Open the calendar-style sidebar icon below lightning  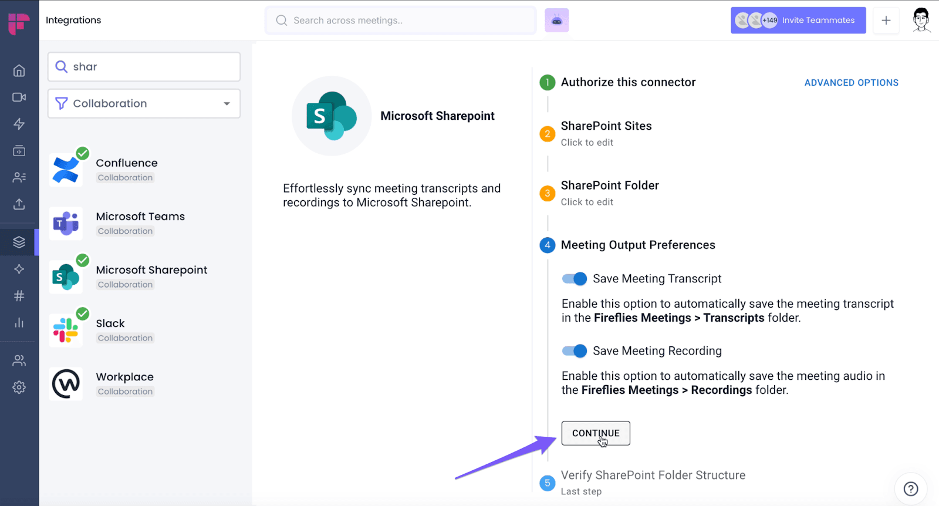(x=19, y=151)
